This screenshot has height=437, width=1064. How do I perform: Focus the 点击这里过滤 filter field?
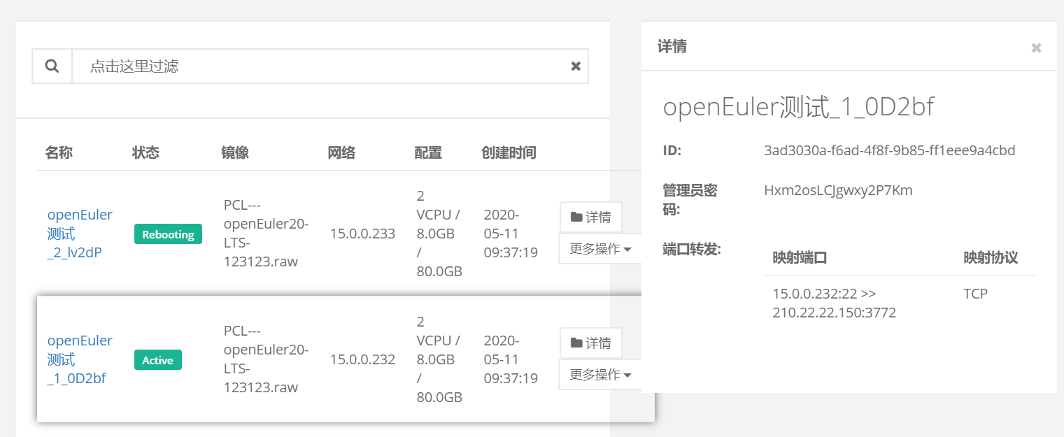click(x=322, y=66)
